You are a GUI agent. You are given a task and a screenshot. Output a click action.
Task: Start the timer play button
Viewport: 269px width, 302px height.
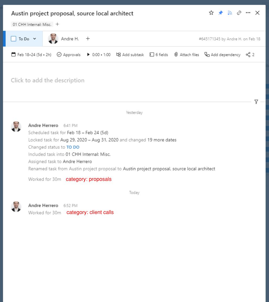pyautogui.click(x=88, y=55)
